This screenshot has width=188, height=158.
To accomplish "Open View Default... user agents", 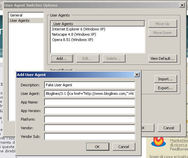I will click(163, 59).
